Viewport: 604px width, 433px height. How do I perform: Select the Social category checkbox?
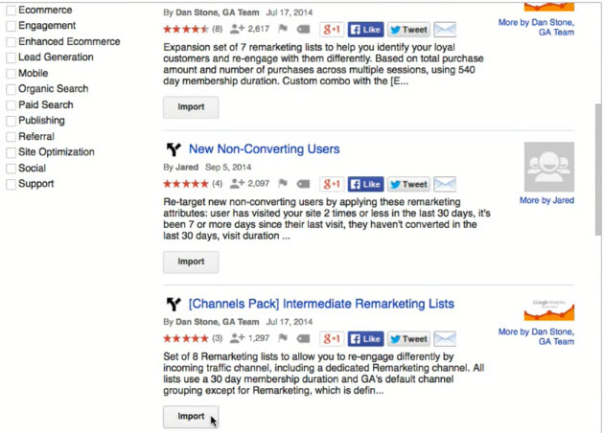tap(12, 169)
